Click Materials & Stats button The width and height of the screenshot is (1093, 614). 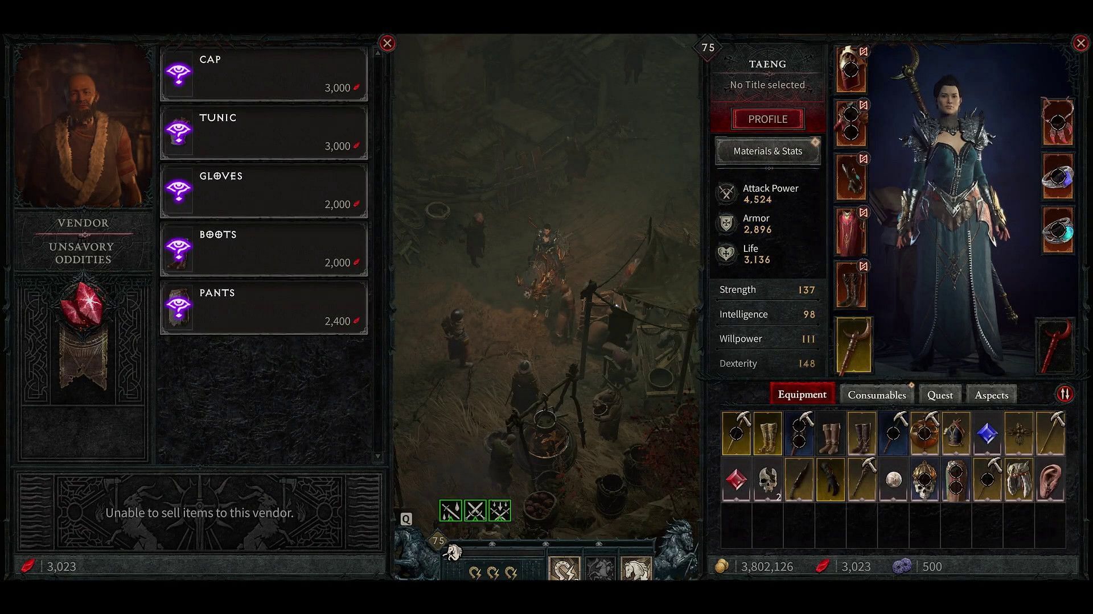point(768,151)
